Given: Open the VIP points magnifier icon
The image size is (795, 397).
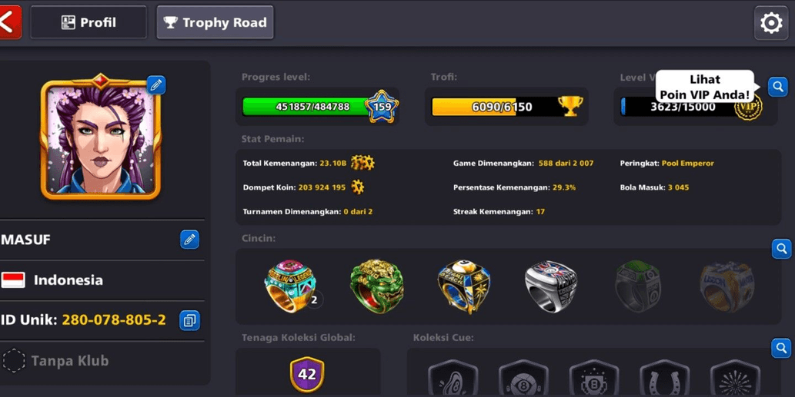Looking at the screenshot, I should [778, 87].
